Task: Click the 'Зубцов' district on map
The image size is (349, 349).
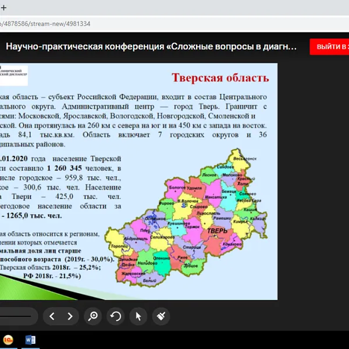Action: coord(191,266)
